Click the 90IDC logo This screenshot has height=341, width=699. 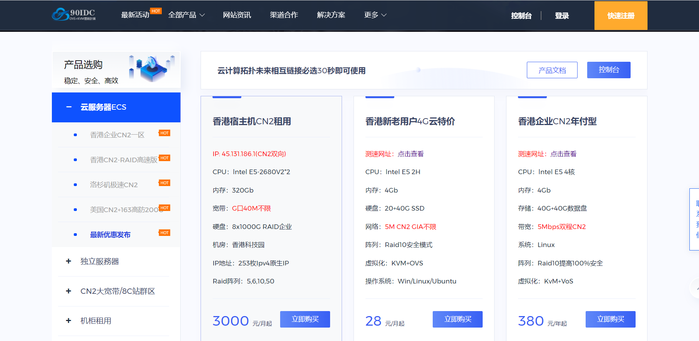74,15
